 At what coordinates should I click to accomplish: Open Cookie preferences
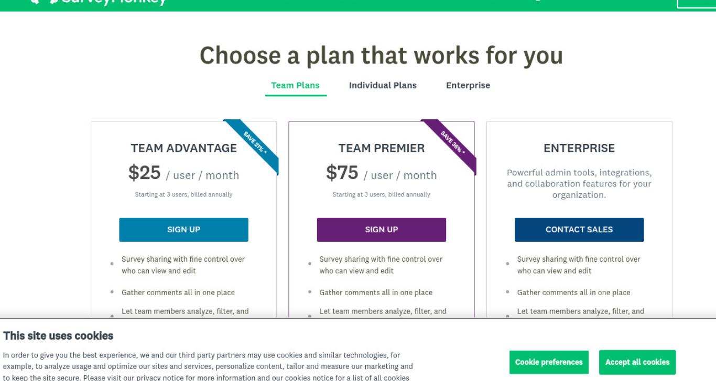coord(549,362)
